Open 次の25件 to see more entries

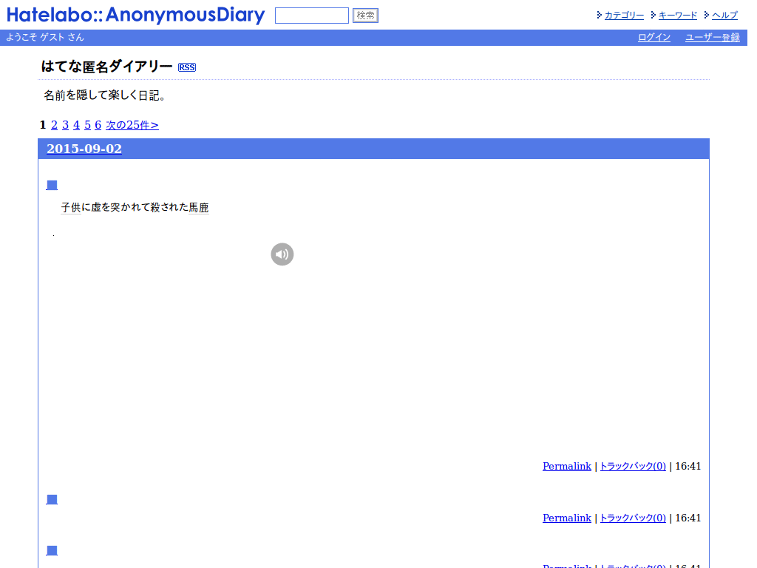tap(132, 125)
